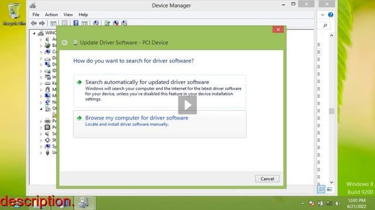Select the audio speaker icon in device tree
This screenshot has width=375, height=210.
point(47,39)
